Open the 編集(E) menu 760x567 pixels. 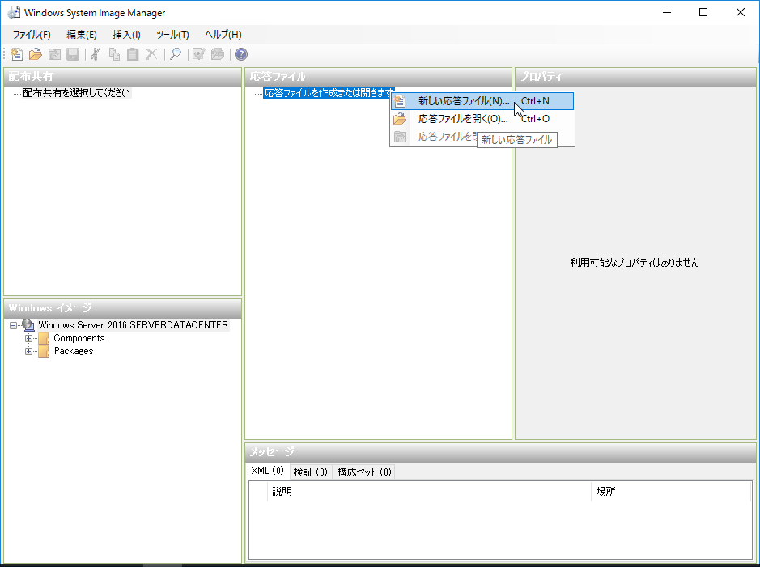[x=82, y=35]
